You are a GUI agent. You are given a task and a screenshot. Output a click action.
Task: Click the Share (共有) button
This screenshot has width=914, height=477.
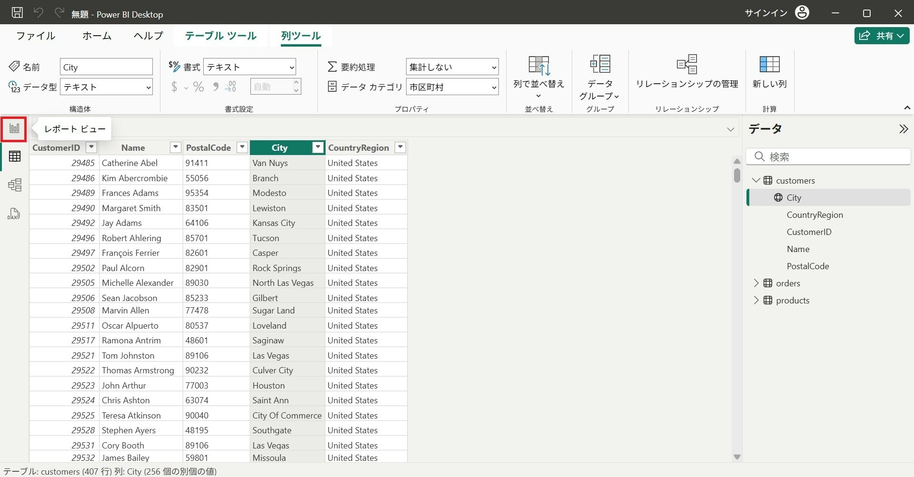click(882, 36)
